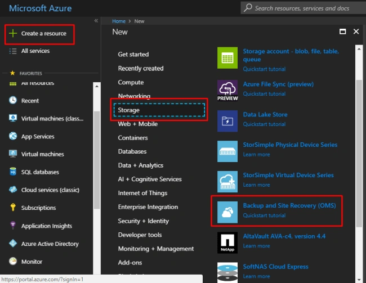Select the Recently created category
Image resolution: width=366 pixels, height=283 pixels.
[141, 68]
